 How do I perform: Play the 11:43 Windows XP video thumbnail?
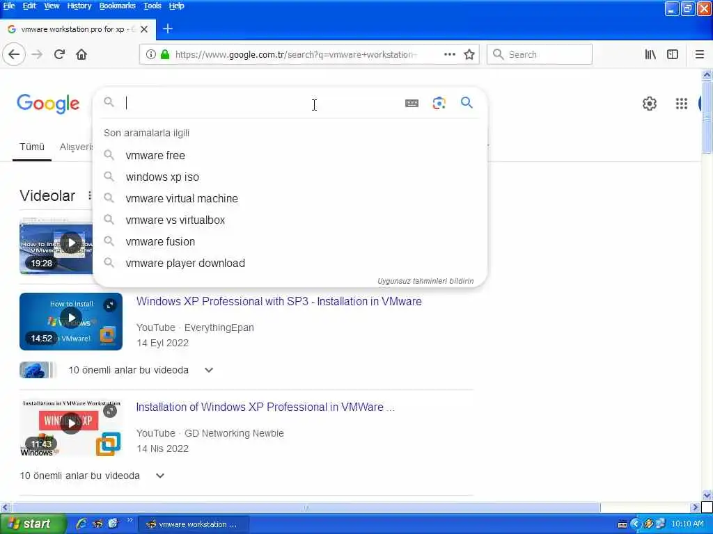click(71, 428)
